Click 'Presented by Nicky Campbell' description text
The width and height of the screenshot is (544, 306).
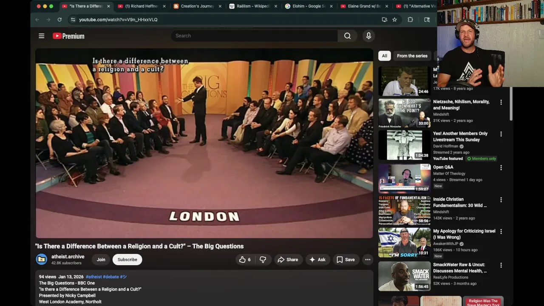click(67, 295)
